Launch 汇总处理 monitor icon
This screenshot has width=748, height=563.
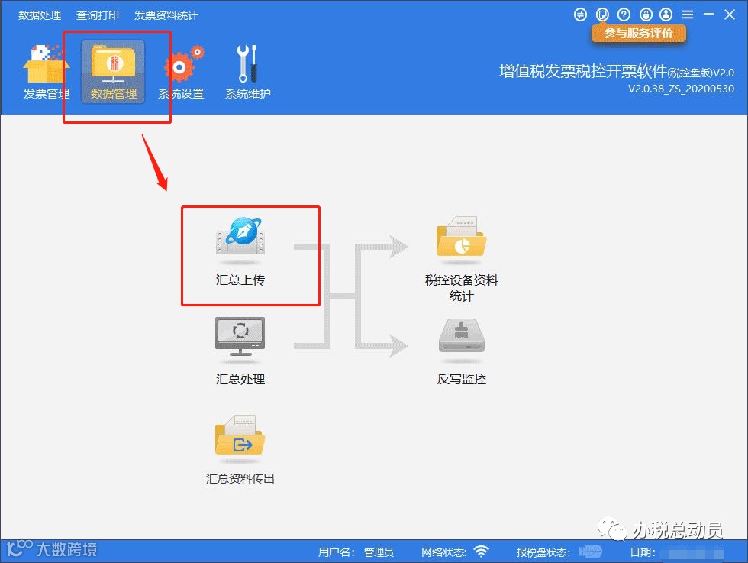click(x=240, y=337)
